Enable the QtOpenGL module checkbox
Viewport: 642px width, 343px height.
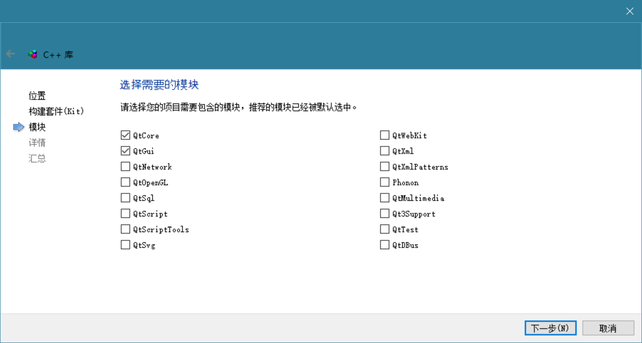(125, 182)
